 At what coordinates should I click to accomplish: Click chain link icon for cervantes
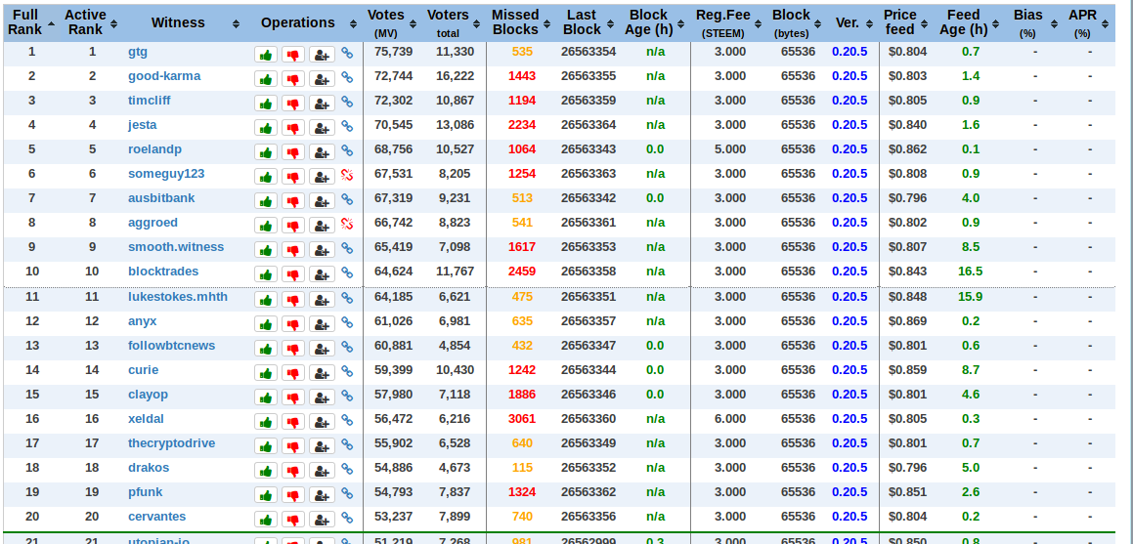click(347, 518)
